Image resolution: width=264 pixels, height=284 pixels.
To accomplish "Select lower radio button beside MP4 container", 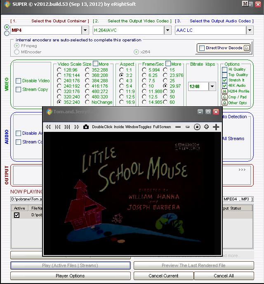I will [7, 33].
